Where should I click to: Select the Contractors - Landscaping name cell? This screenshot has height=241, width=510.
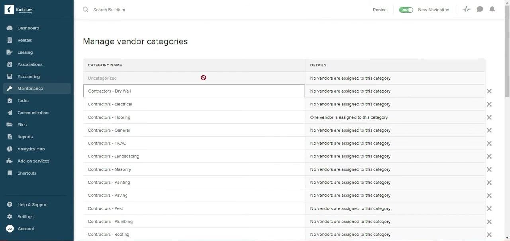pos(194,156)
